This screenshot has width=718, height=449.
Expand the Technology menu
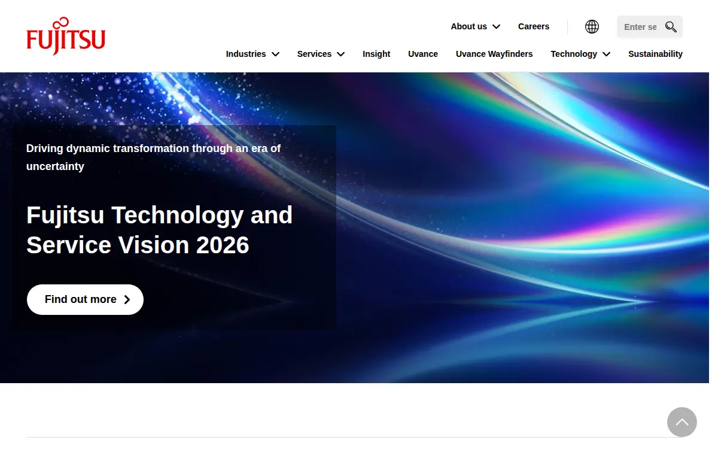(580, 54)
